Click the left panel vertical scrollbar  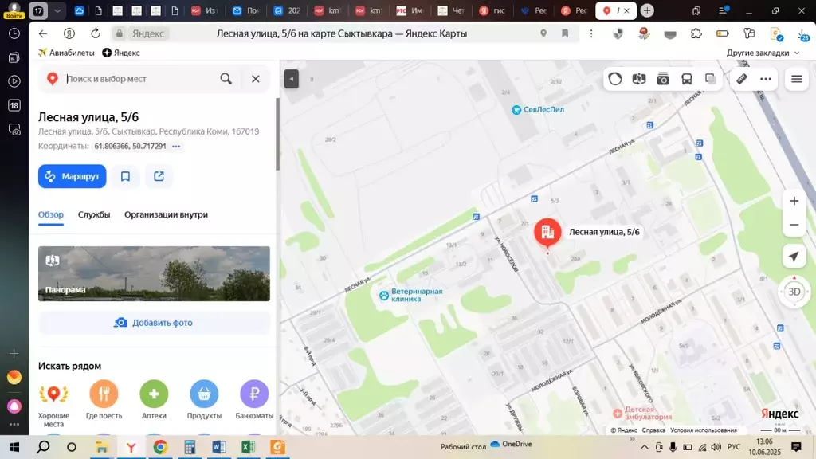tap(278, 134)
